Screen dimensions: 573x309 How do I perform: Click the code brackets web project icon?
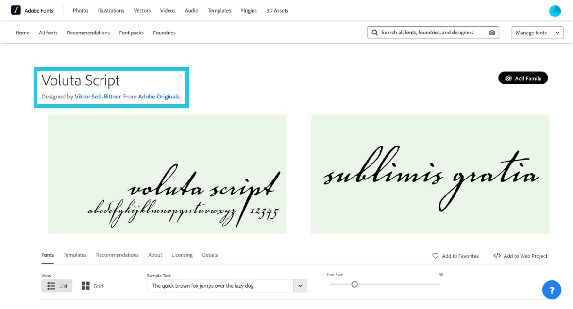pyautogui.click(x=497, y=256)
